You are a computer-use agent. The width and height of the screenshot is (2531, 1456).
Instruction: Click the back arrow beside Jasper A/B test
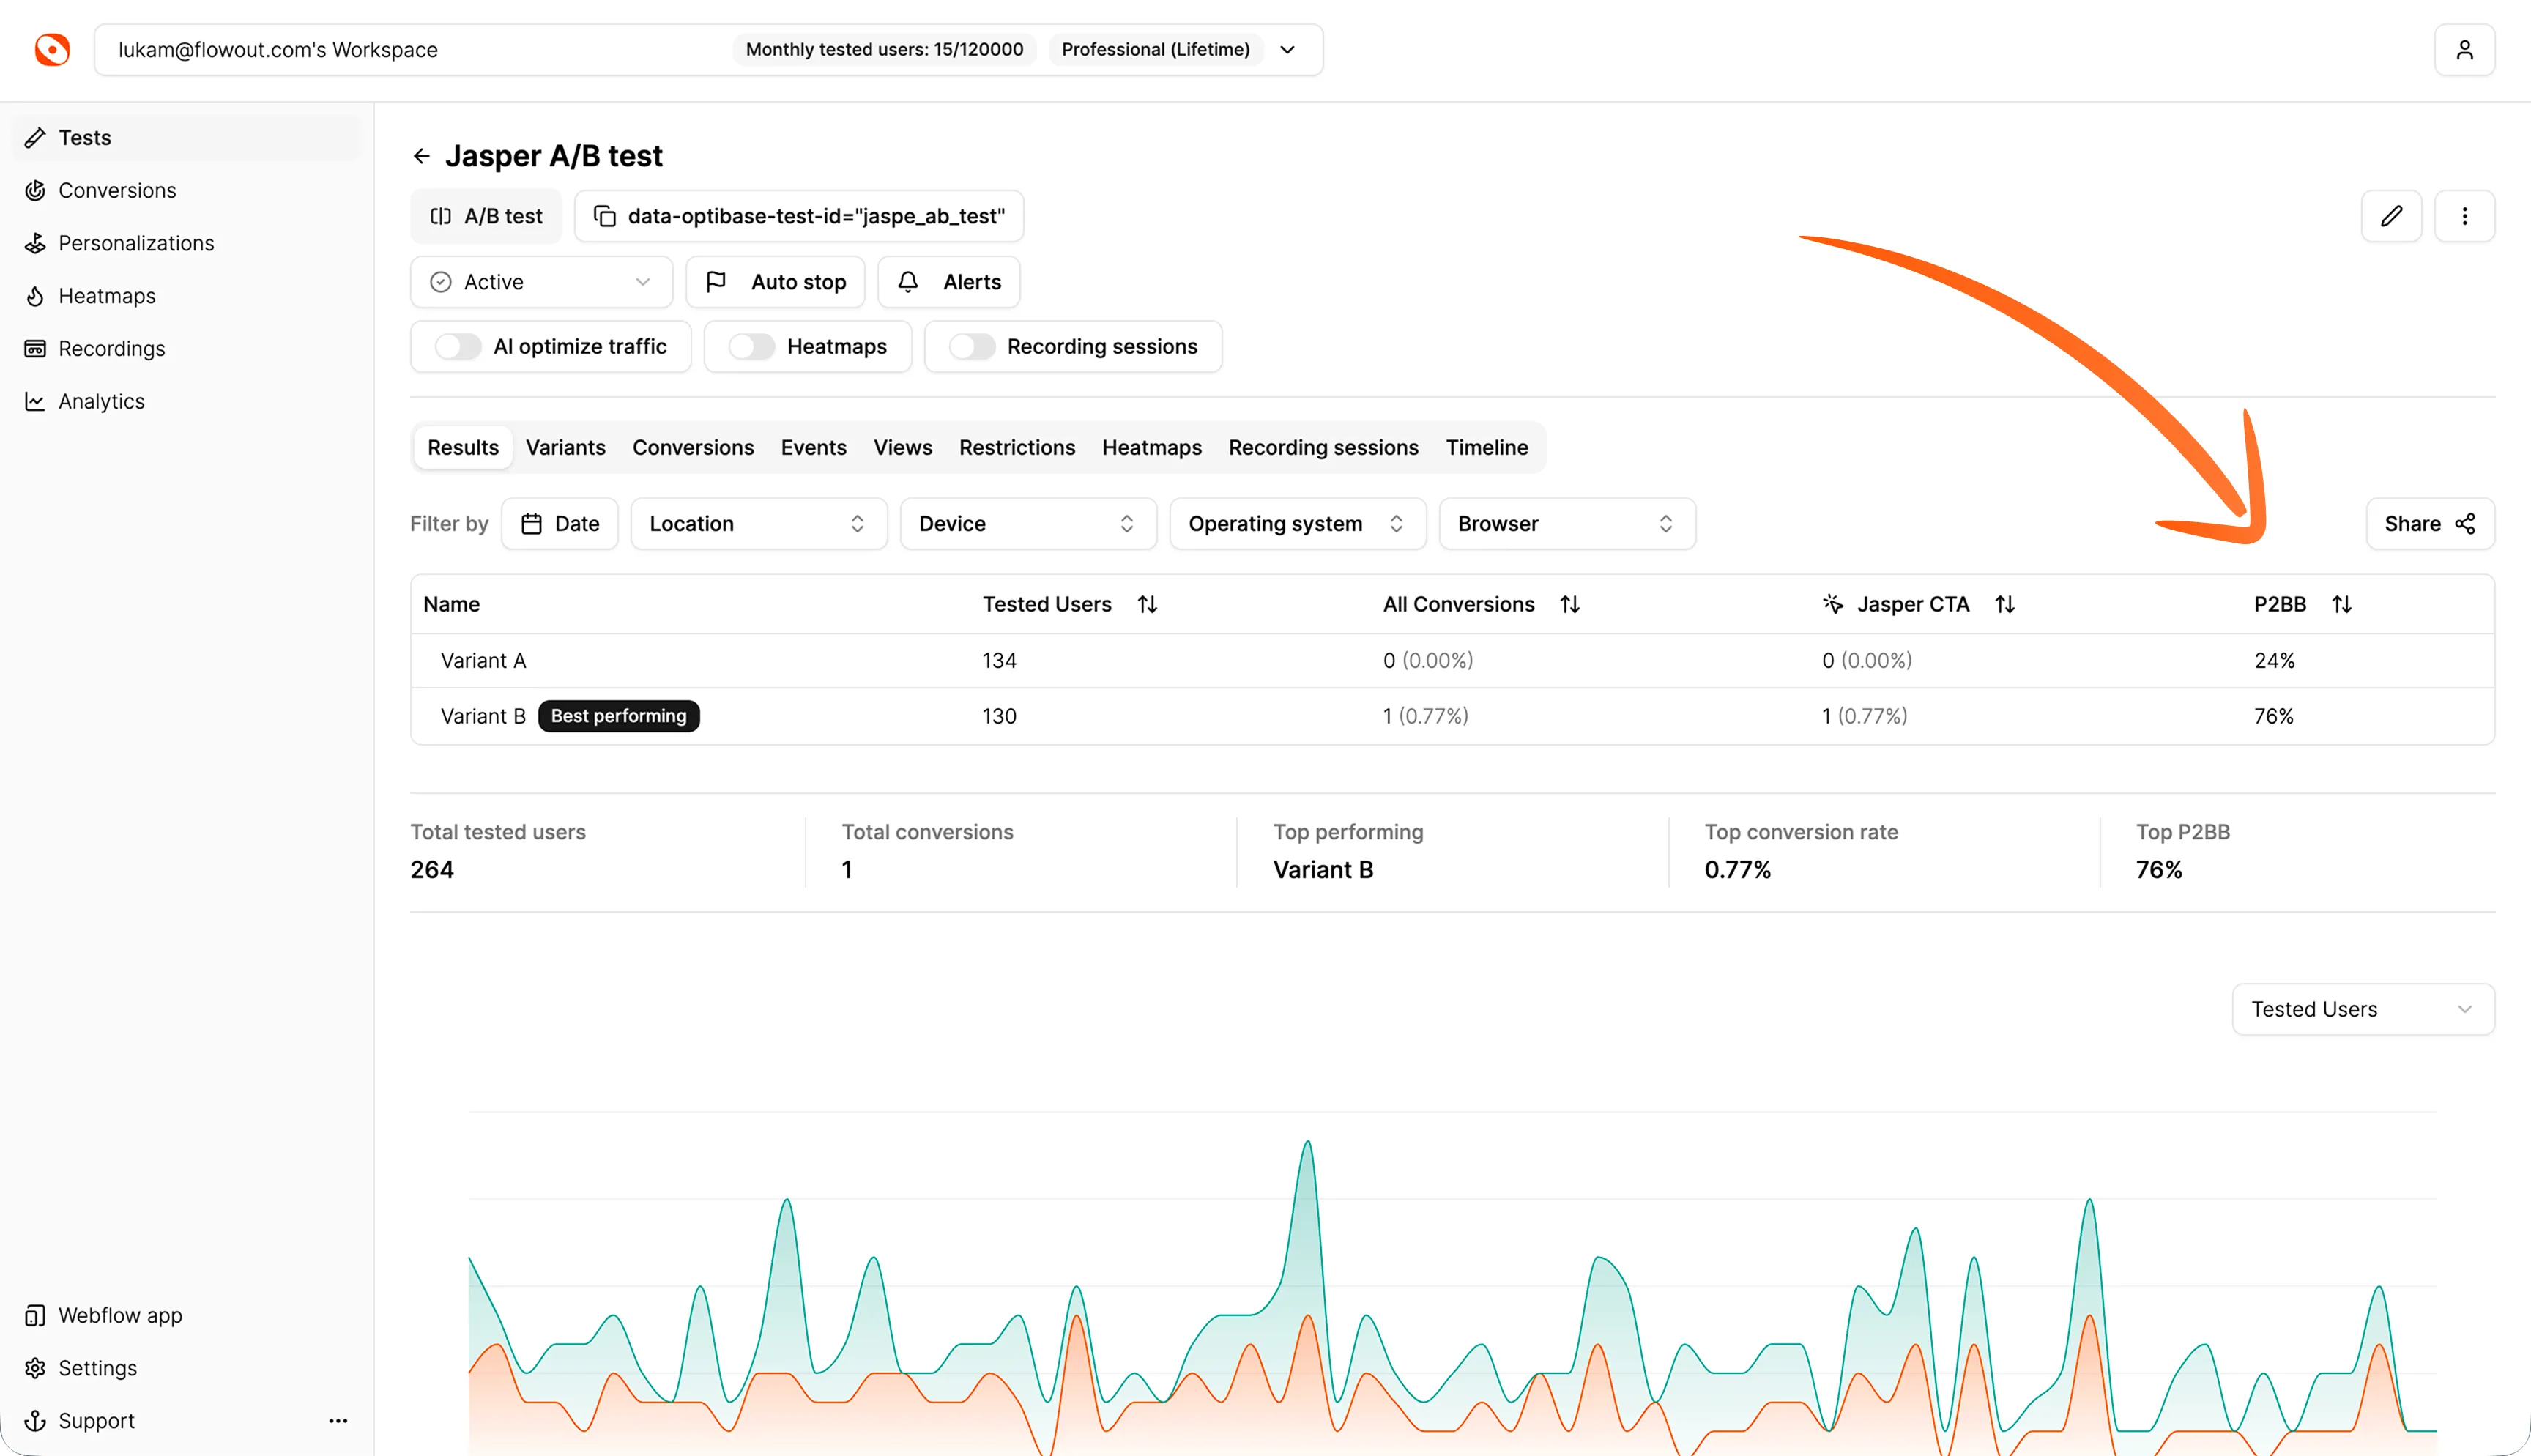pos(421,156)
